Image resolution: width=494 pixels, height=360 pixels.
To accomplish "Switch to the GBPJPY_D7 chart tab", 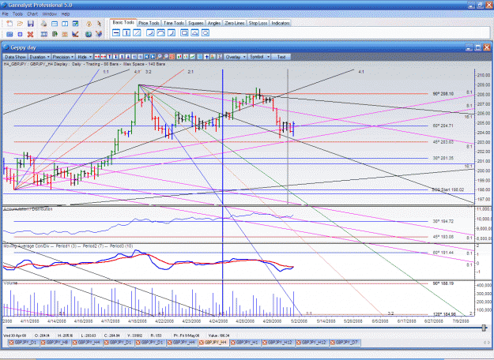I will coord(345,343).
